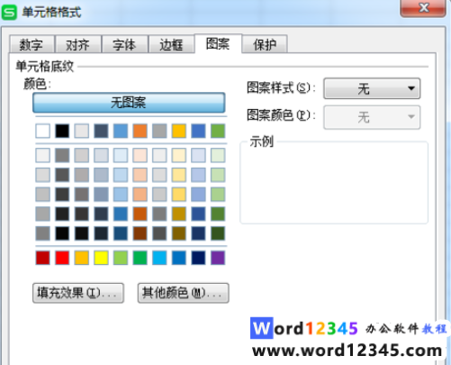Open the 字体 tab
The width and height of the screenshot is (451, 365).
(x=124, y=44)
